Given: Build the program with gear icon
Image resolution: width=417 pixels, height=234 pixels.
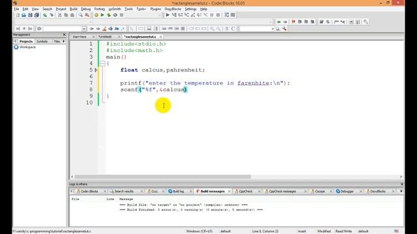Looking at the screenshot, I should coord(96,15).
